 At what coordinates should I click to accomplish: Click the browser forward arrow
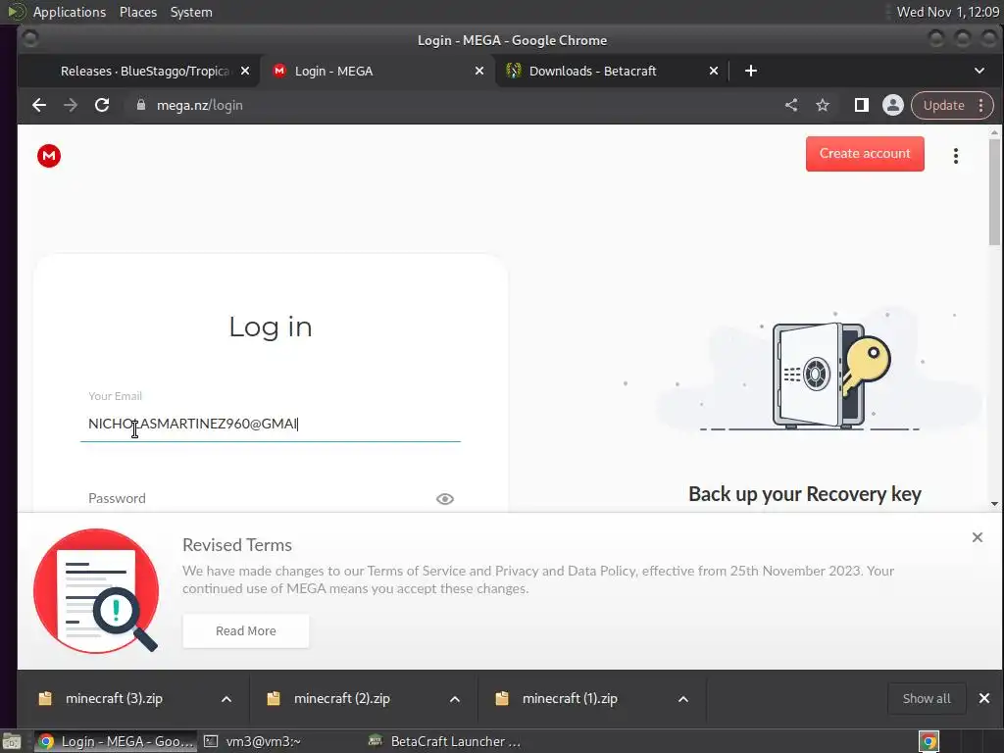point(71,105)
